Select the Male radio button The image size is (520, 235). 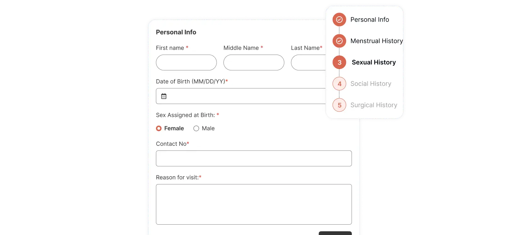196,128
